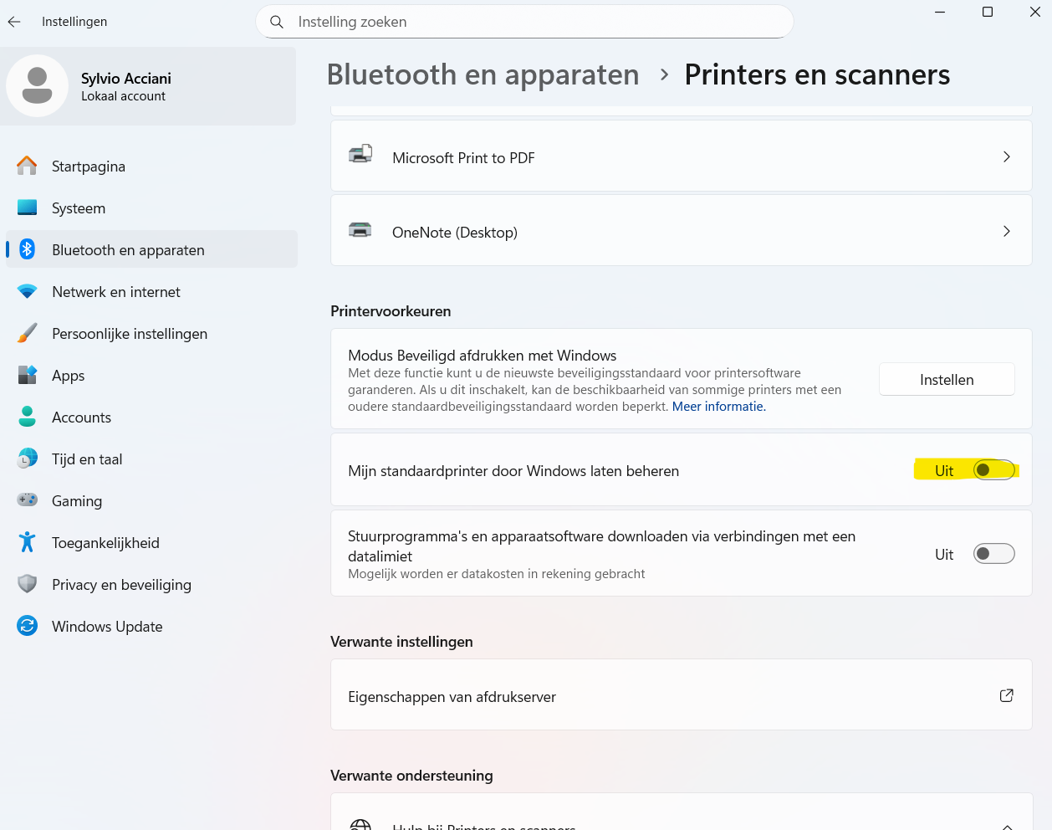Click the back arrow icon
The height and width of the screenshot is (830, 1052).
[14, 22]
